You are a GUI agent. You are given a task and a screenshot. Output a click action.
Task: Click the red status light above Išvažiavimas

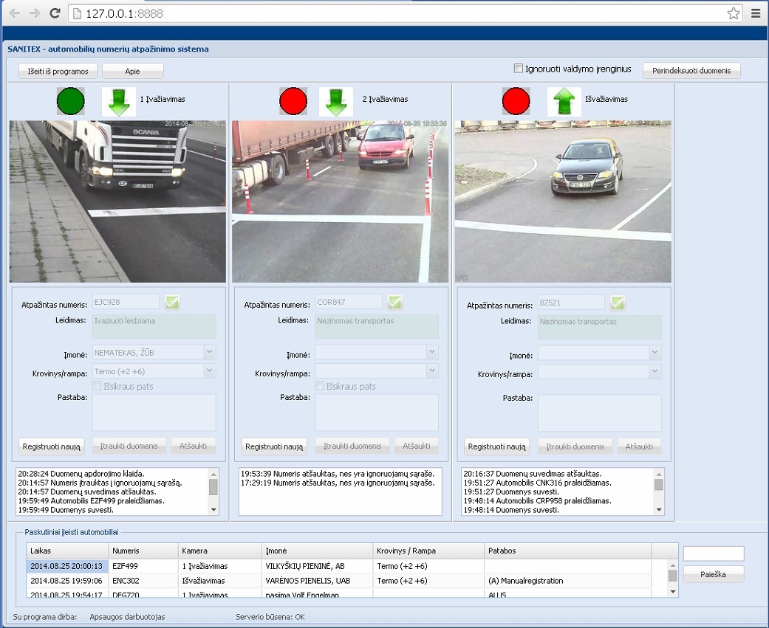coord(516,101)
